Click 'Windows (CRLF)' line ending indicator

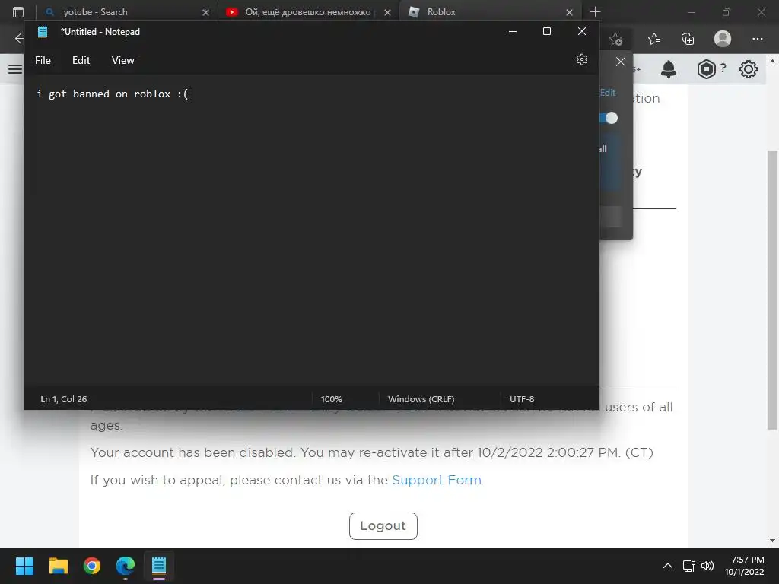[421, 399]
